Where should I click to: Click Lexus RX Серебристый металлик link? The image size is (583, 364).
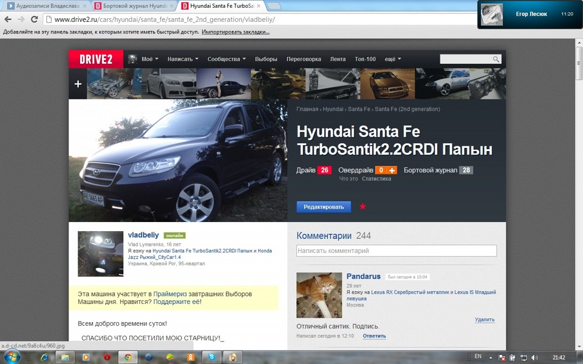410,292
